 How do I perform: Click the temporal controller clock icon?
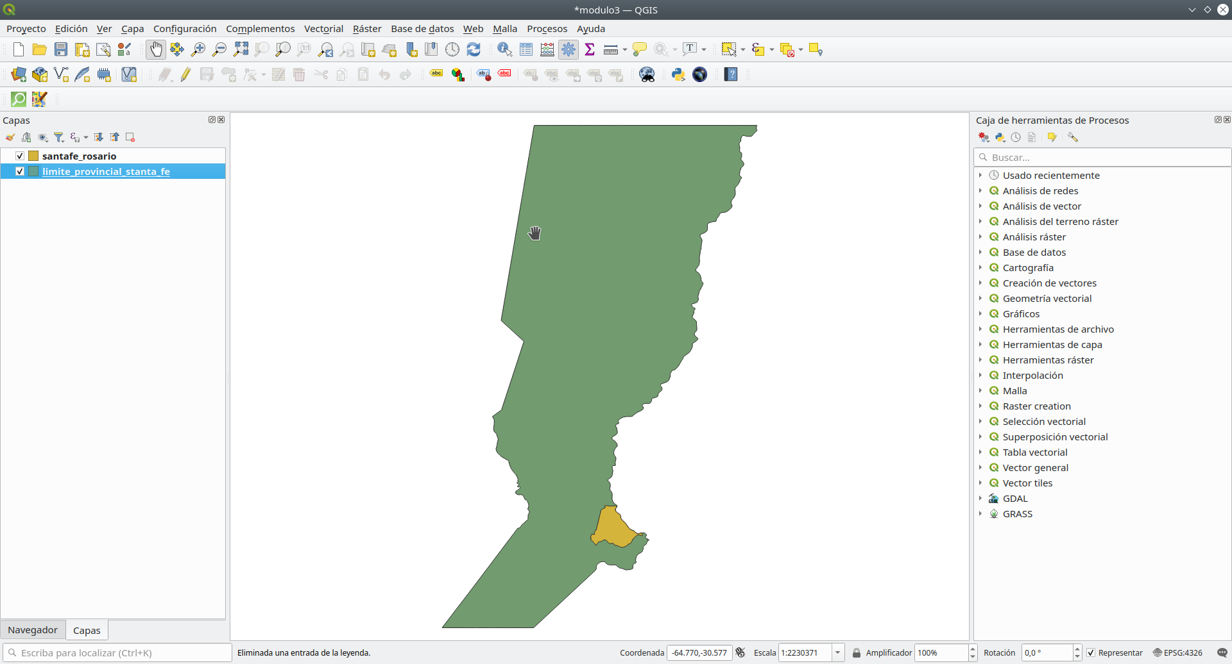click(452, 49)
